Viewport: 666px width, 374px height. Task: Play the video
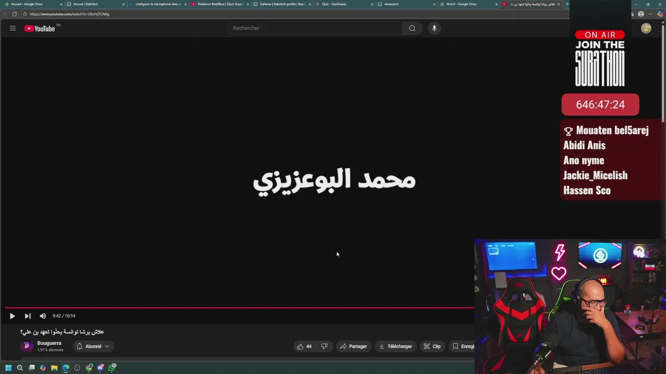pyautogui.click(x=12, y=316)
